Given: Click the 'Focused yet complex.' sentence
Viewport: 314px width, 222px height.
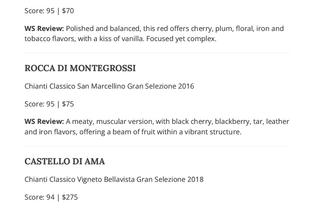Looking at the screenshot, I should point(181,39).
